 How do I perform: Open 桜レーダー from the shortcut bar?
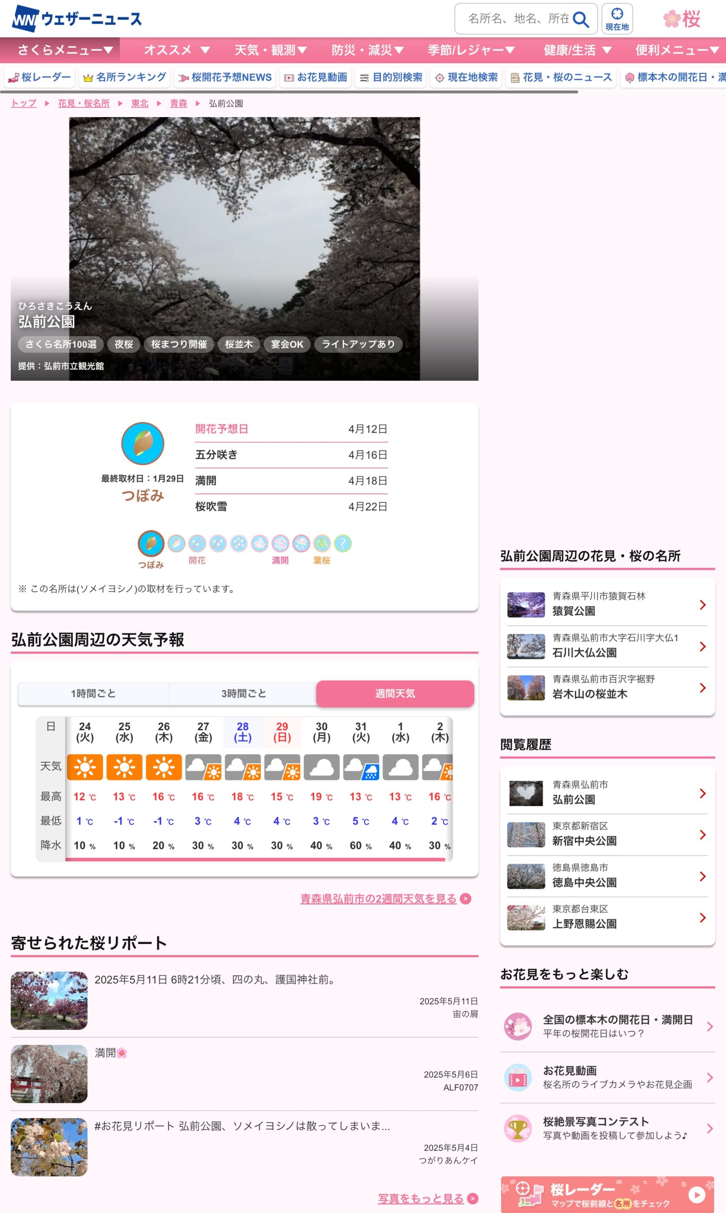point(41,77)
